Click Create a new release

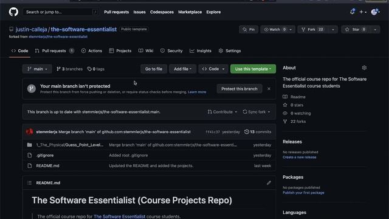coord(300,157)
